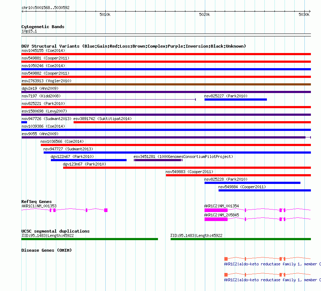
Task: Click the esv3891742 (Suktitipat2014) variant label
Action: (x=102, y=119)
